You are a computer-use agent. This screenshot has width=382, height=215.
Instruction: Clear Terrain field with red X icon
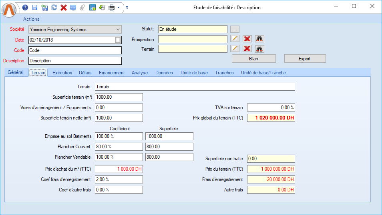247,49
